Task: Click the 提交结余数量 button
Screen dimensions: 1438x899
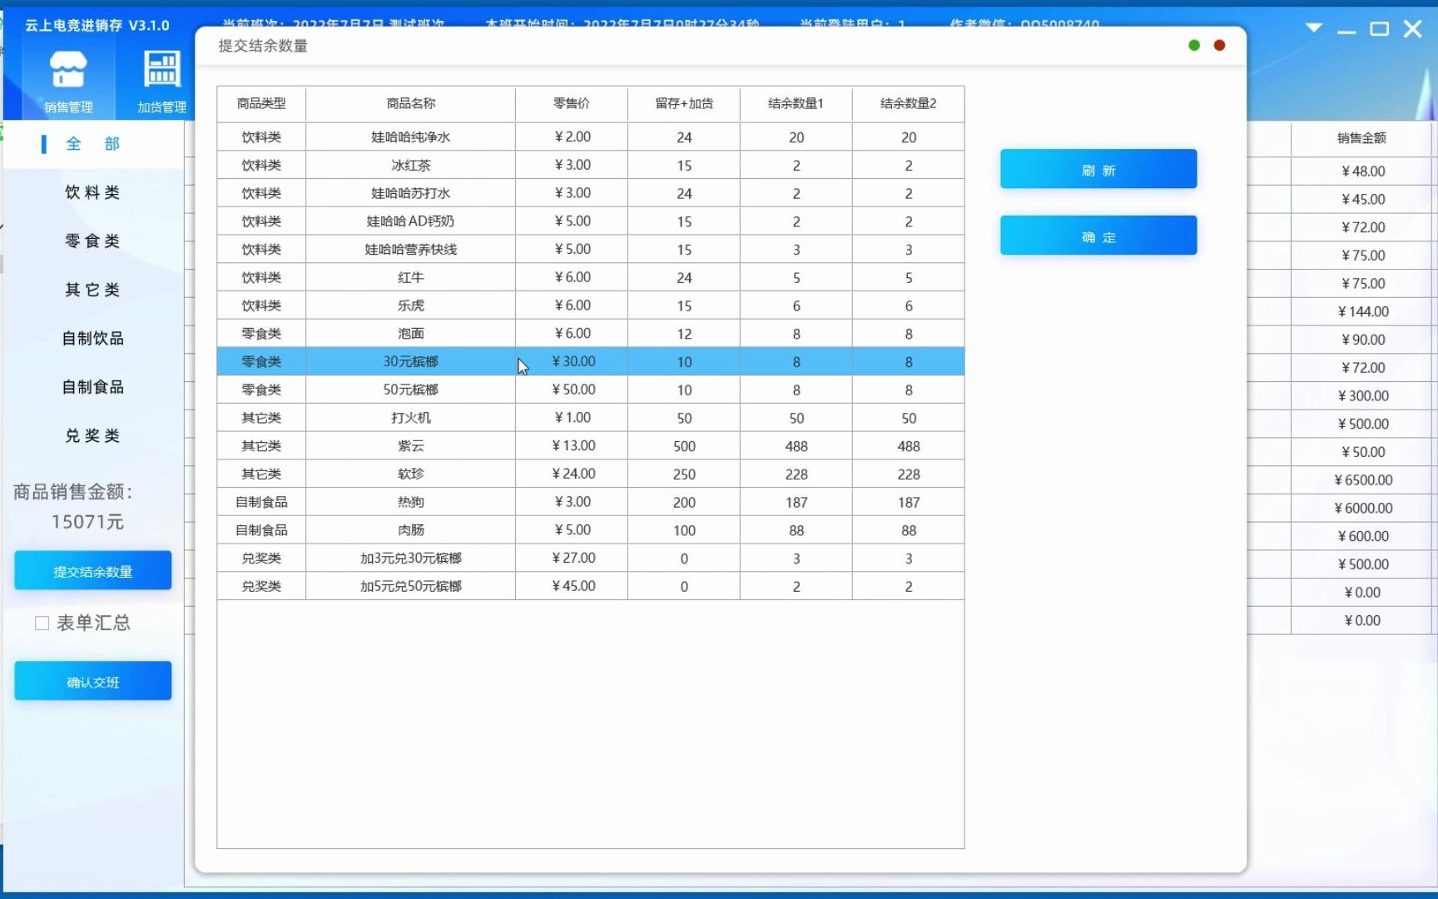Action: coord(93,571)
